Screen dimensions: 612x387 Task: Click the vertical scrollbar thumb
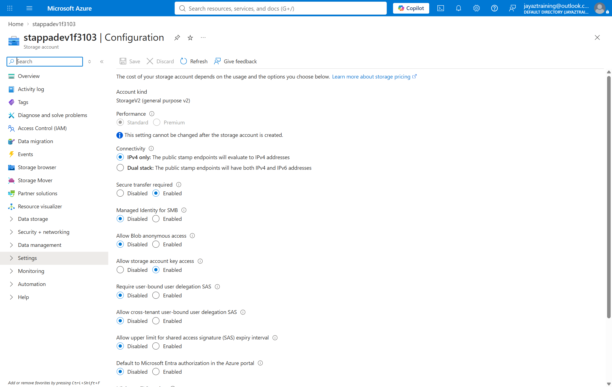[609, 197]
